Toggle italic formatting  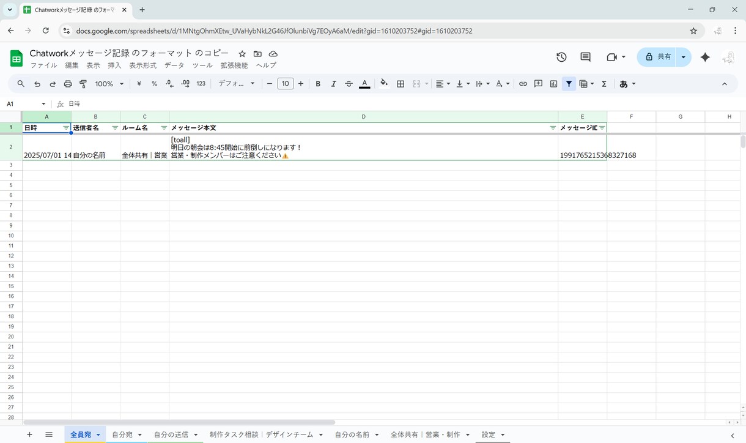point(333,84)
